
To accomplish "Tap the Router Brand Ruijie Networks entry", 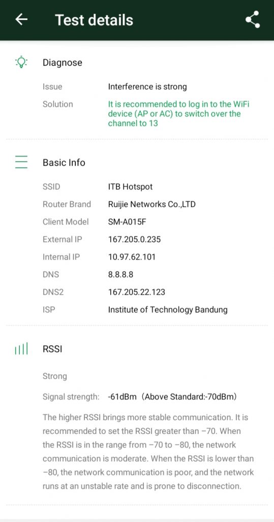I will point(152,204).
